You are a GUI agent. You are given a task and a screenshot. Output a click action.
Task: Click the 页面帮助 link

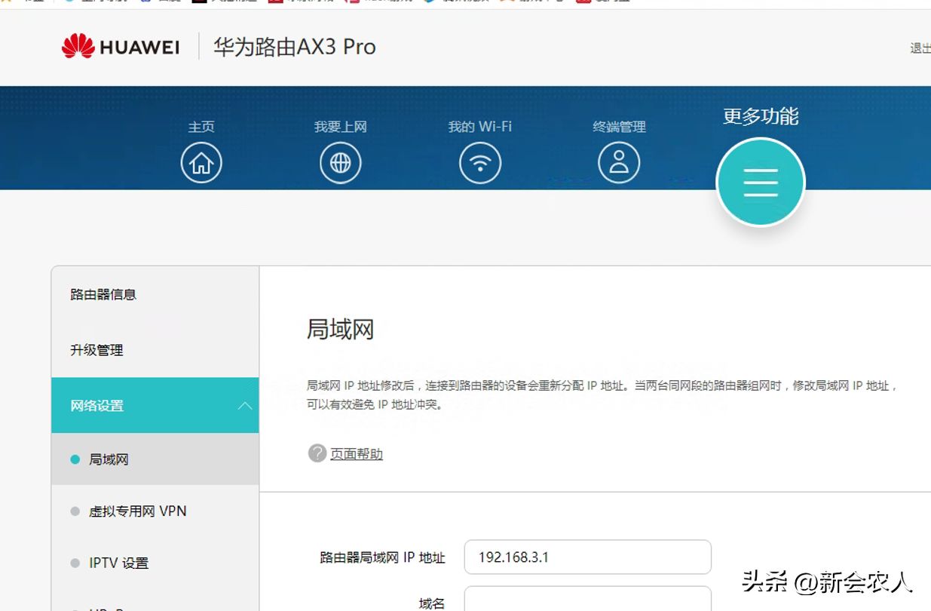tap(357, 454)
